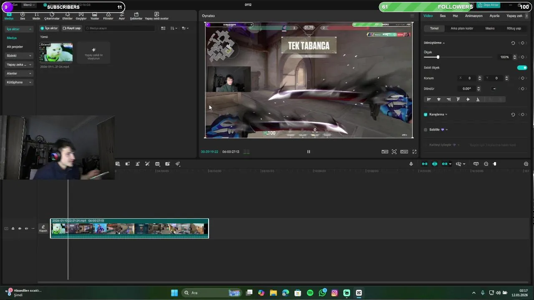Click the player menu hamburger icon
The height and width of the screenshot is (300, 534).
click(x=412, y=16)
